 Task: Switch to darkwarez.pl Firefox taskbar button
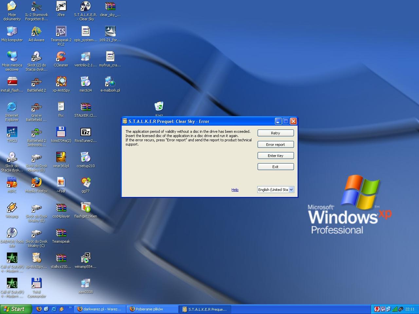click(x=100, y=309)
